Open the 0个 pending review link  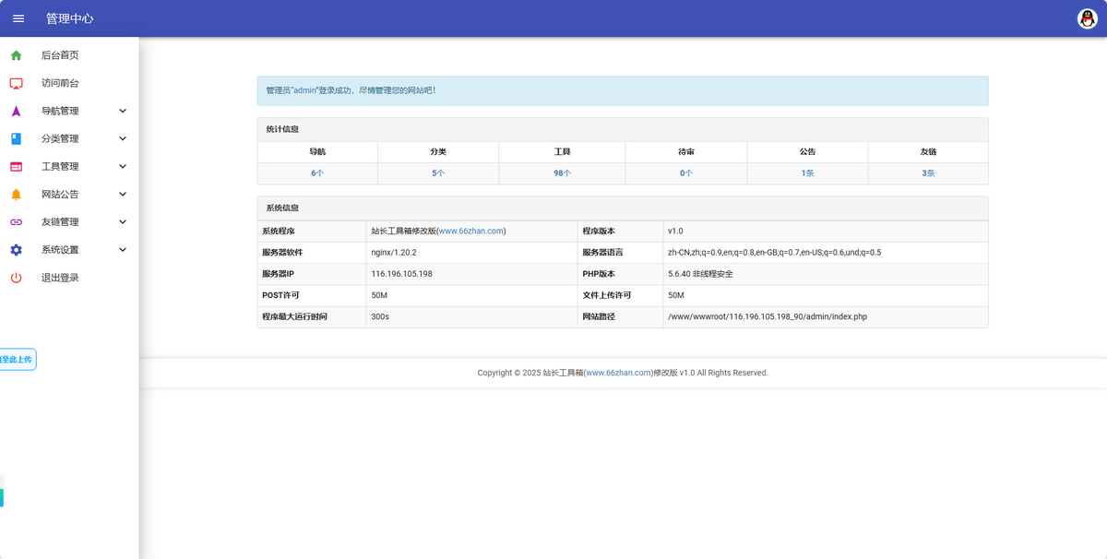tap(686, 173)
